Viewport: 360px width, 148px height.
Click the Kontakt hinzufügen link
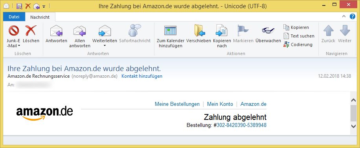coord(142,76)
